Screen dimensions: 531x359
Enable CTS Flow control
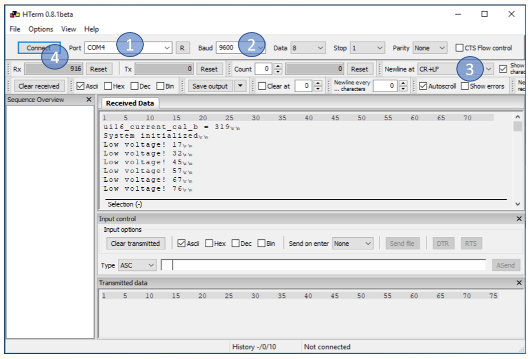point(460,48)
